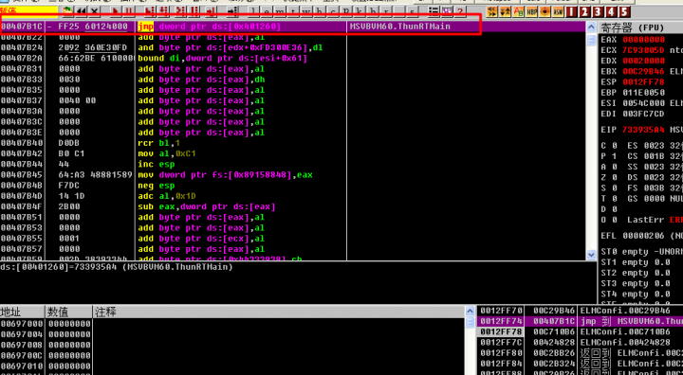This screenshot has width=683, height=375.
Task: Click the Go To Address arrow icon
Action: (232, 10)
